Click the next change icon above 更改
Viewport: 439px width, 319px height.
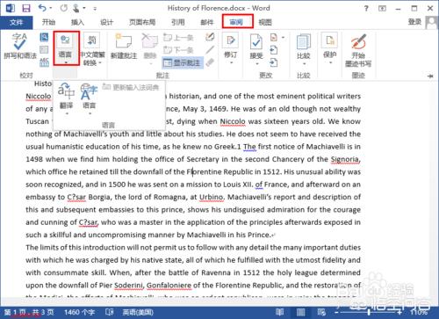(x=274, y=62)
